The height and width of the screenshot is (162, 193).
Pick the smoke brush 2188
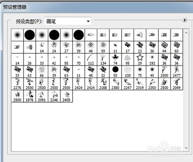pyautogui.click(x=103, y=84)
